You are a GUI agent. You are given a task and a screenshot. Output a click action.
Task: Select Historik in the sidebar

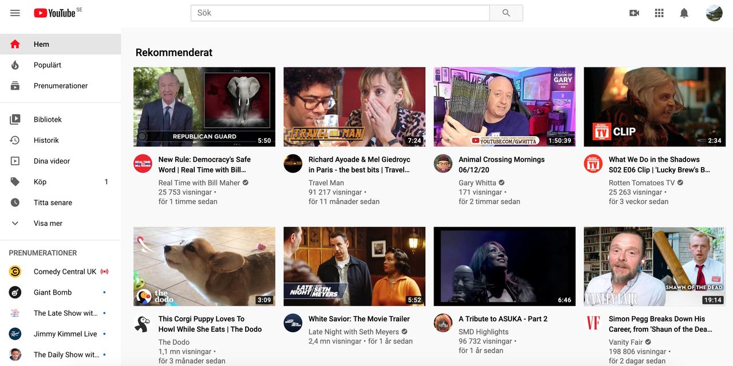[60, 140]
